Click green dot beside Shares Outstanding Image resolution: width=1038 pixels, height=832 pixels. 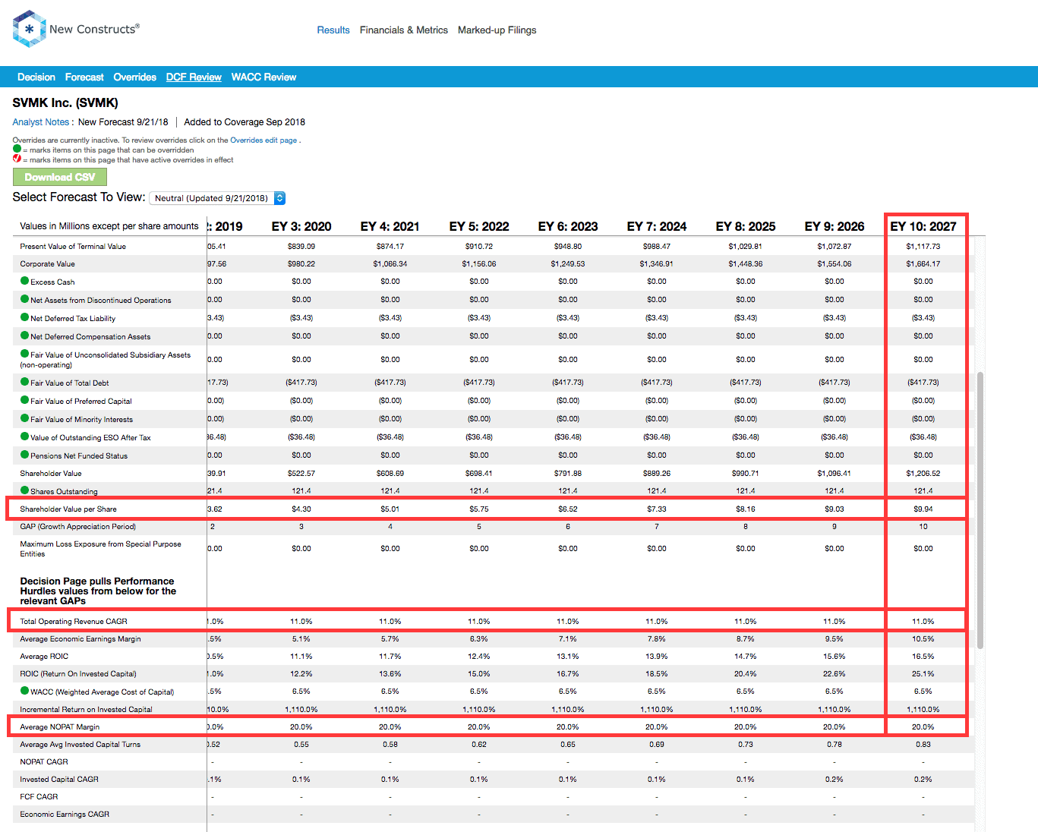(x=25, y=490)
